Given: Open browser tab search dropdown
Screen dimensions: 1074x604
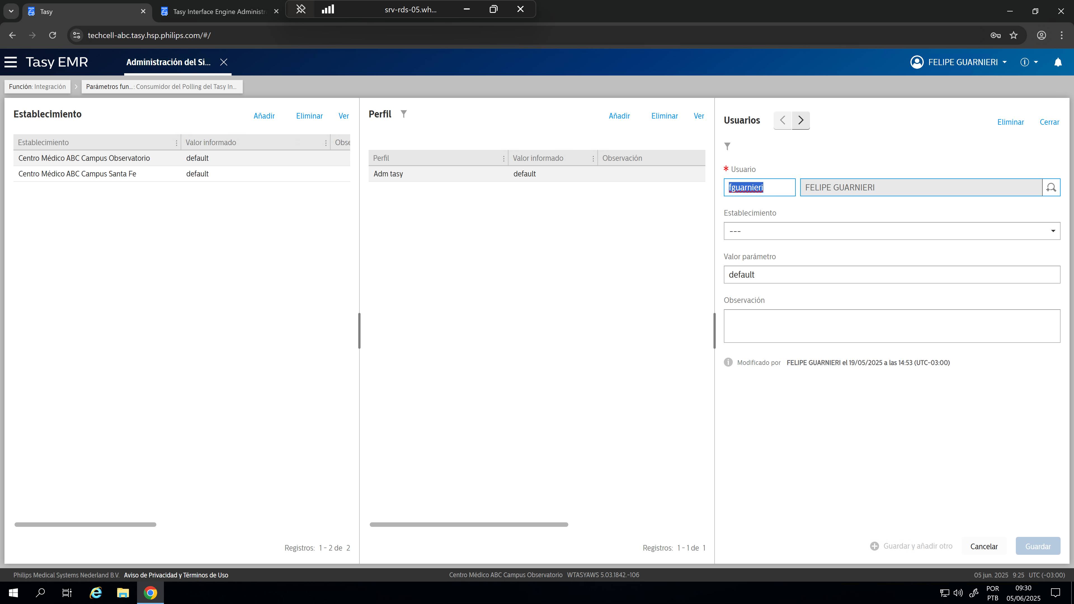Looking at the screenshot, I should coord(11,11).
